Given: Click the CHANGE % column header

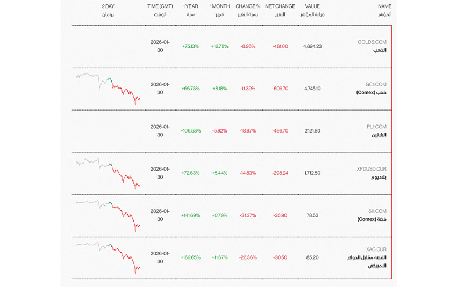Looking at the screenshot, I should coord(248,6).
